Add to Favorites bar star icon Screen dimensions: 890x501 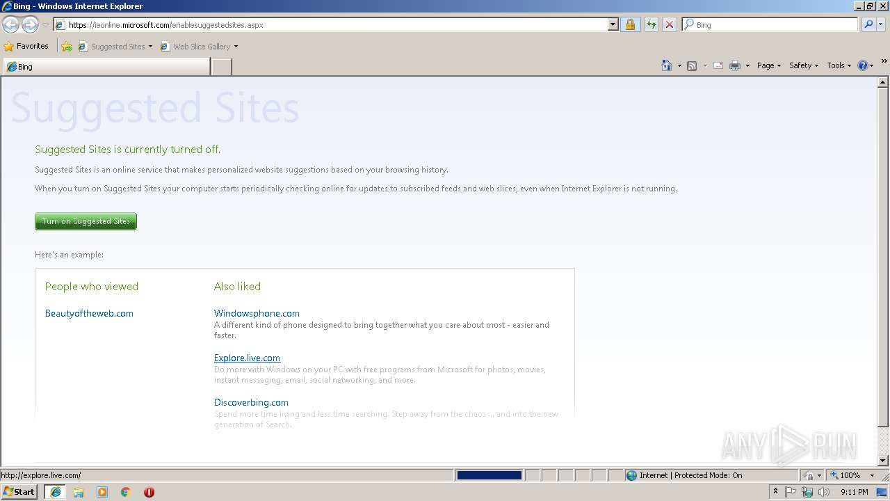click(66, 47)
